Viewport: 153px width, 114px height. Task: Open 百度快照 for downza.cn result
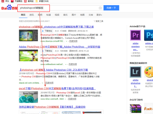click(73, 41)
